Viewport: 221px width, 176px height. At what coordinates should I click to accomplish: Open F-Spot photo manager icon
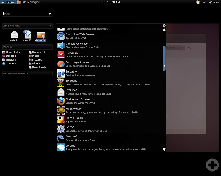pyautogui.click(x=61, y=129)
